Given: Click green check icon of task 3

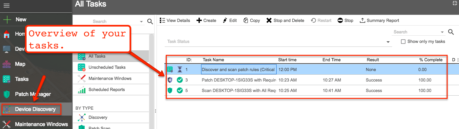Looking at the screenshot, I should [x=179, y=80].
